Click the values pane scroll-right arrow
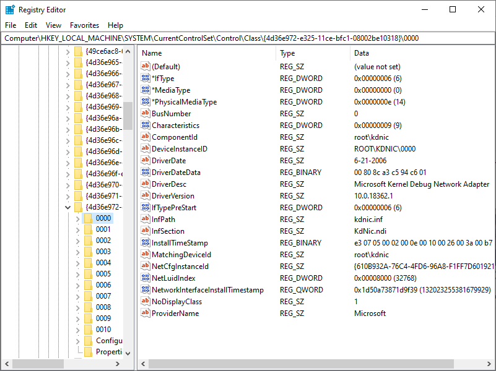 pyautogui.click(x=490, y=364)
